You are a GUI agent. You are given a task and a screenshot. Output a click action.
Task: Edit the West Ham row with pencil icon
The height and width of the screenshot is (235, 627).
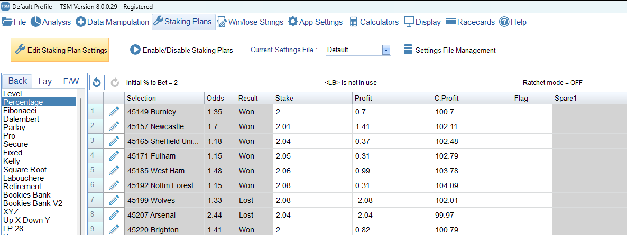(114, 171)
